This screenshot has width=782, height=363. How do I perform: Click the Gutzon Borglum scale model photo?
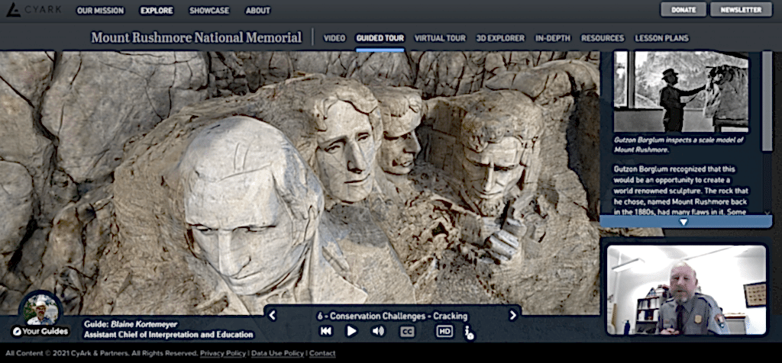(681, 92)
